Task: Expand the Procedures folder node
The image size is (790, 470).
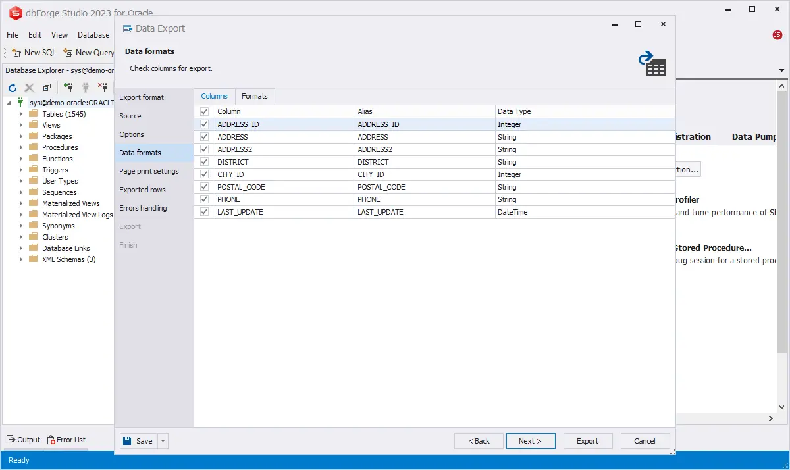Action: tap(20, 147)
